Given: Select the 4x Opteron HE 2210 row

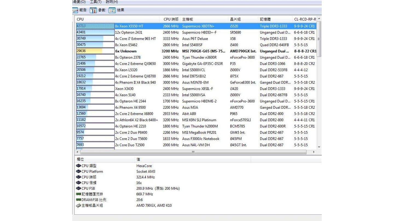Looking at the screenshot, I should coord(196,126).
